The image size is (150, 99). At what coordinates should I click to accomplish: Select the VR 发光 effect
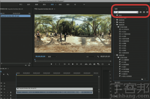123,32
